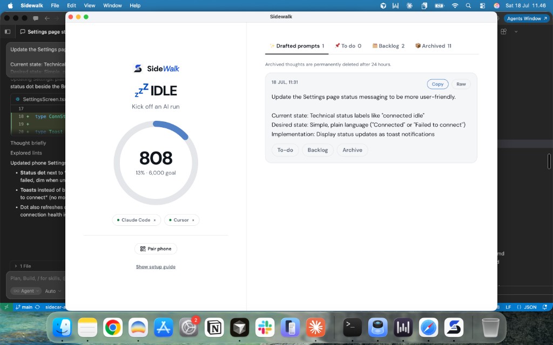The image size is (553, 345).
Task: Click the layout grid icon in Cursor window
Action: pyautogui.click(x=504, y=32)
